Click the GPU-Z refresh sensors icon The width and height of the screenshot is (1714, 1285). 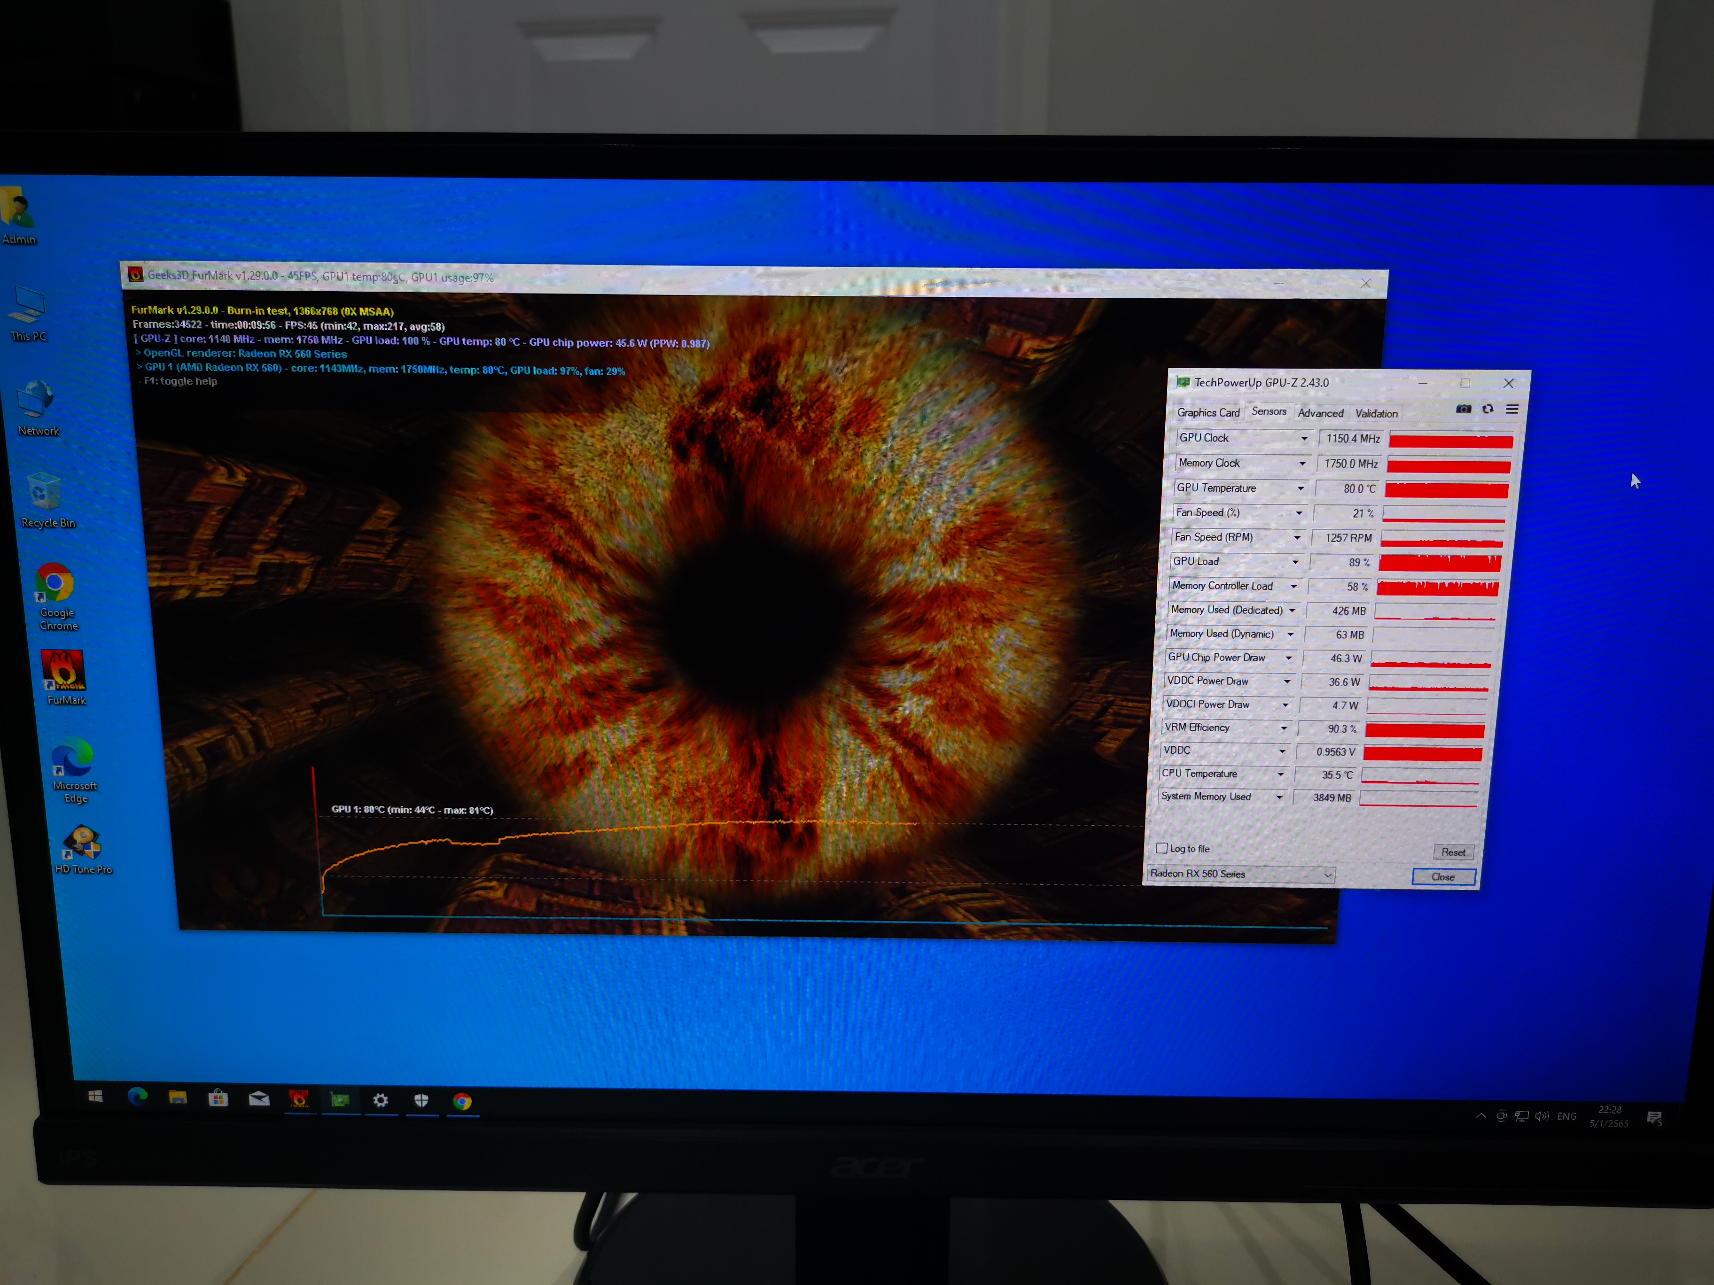tap(1488, 410)
